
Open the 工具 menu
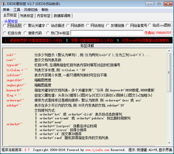click(x=17, y=10)
